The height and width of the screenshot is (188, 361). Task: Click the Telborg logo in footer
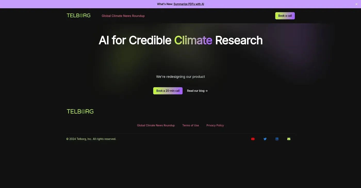point(80,111)
